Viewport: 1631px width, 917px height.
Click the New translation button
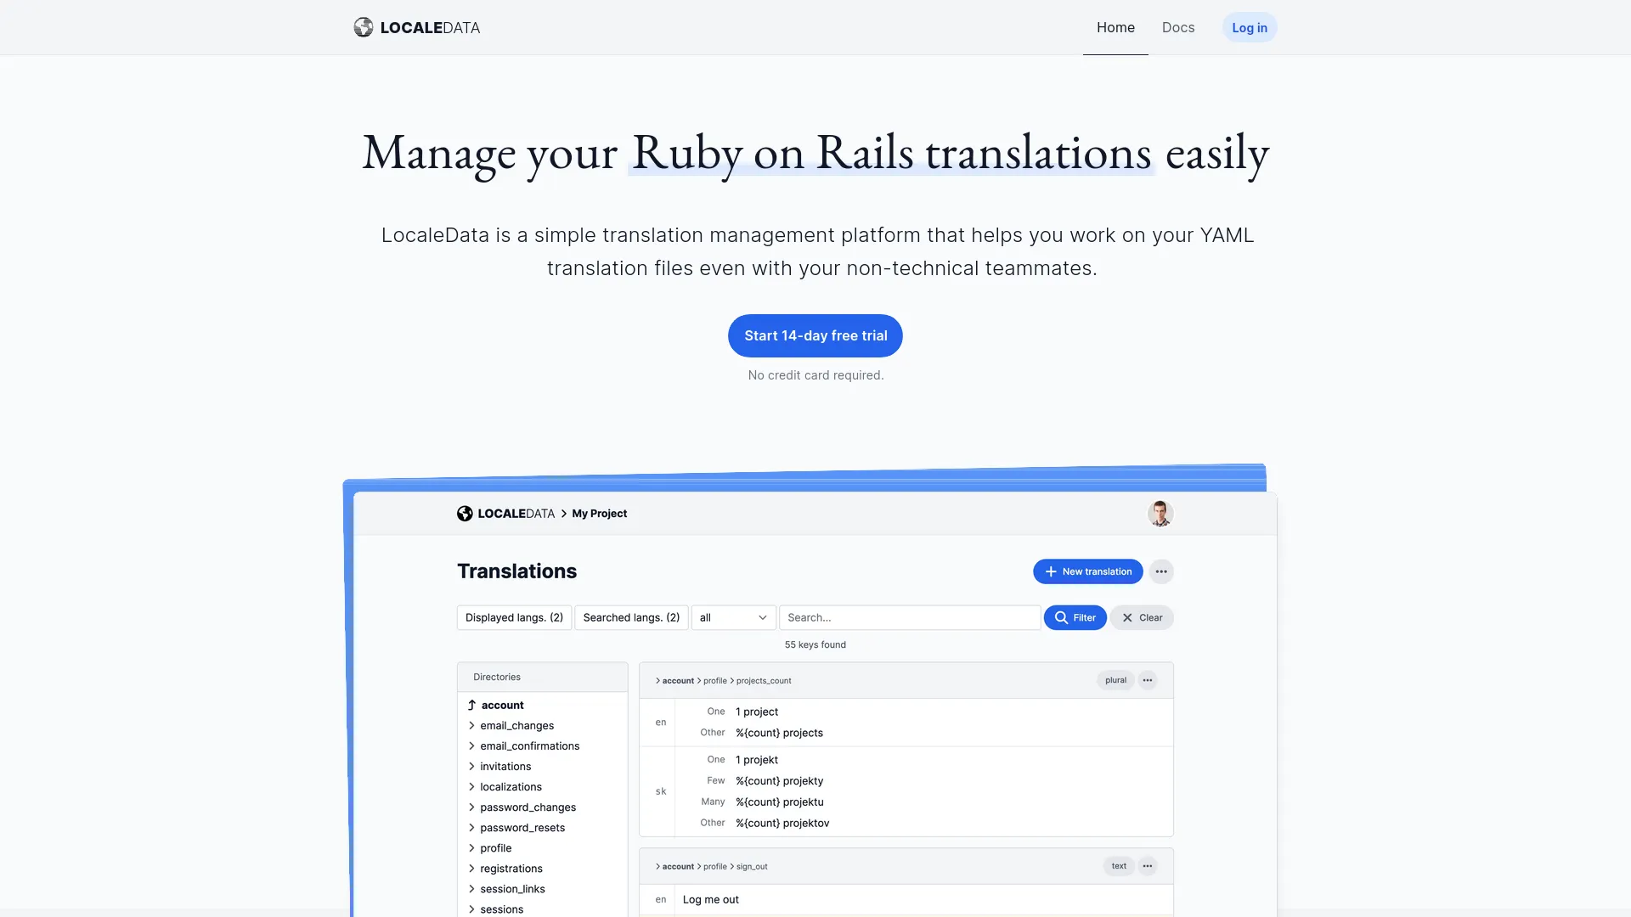[1087, 571]
